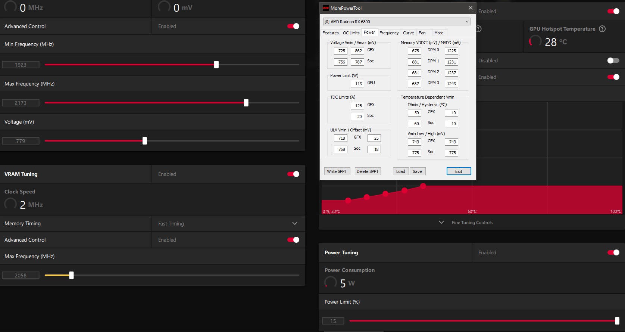Viewport: 625px width, 332px height.
Task: Collapse the Fine Tuning Controls chevron
Action: 441,222
